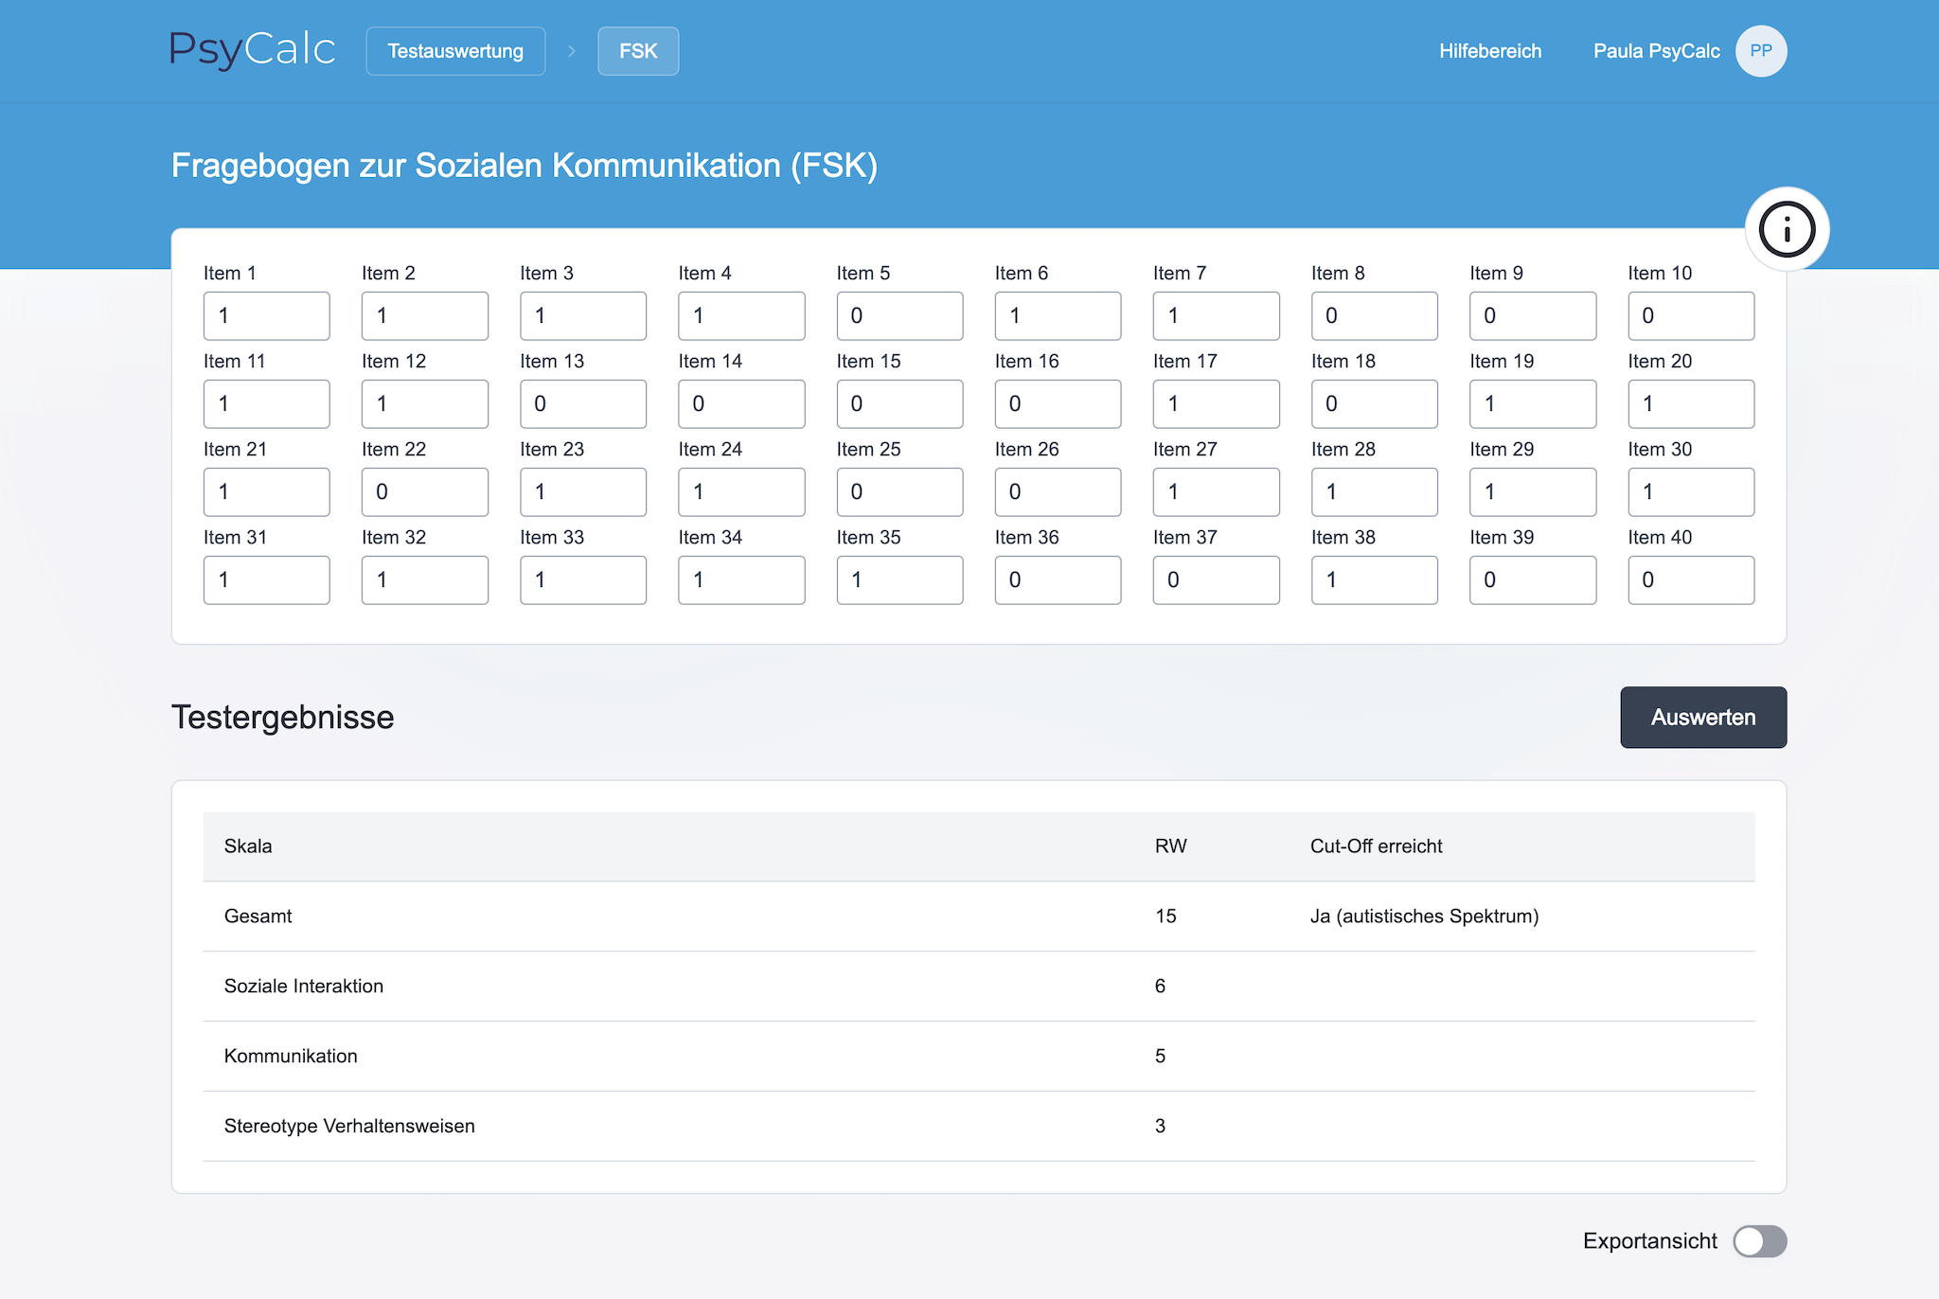
Task: Click the round info icon button
Action: [1787, 229]
